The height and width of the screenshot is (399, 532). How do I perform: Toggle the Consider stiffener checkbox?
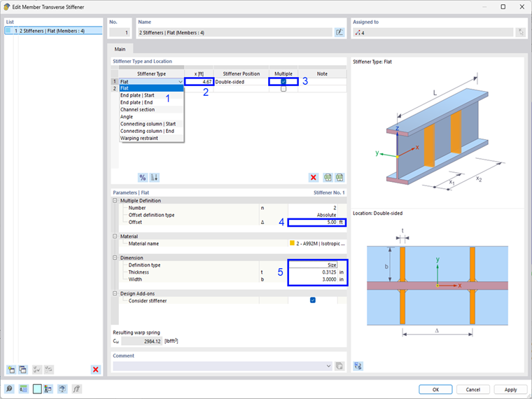tap(313, 300)
